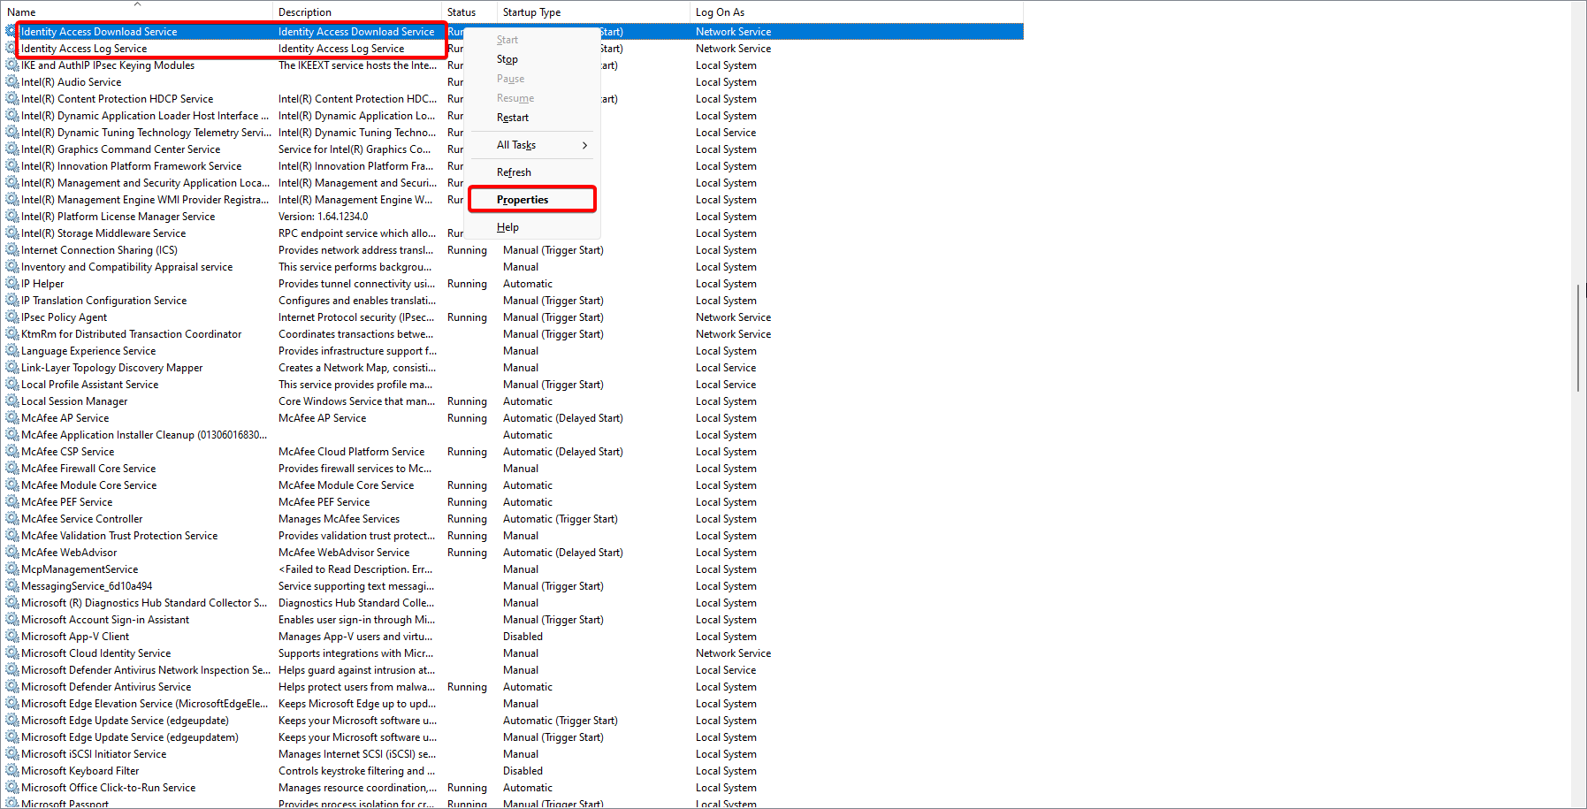
Task: Click Network Service for IPsec Policy Agent
Action: click(733, 317)
